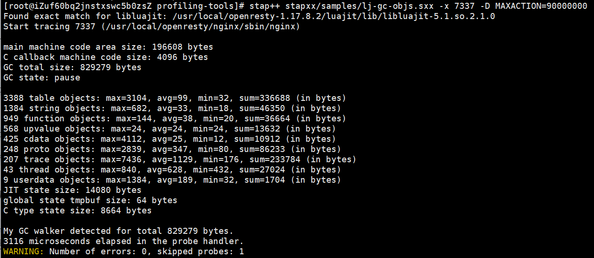Viewport: 594px width, 258px height.
Task: Click the "GC total size: 829279 bytes" line
Action: [x=72, y=67]
